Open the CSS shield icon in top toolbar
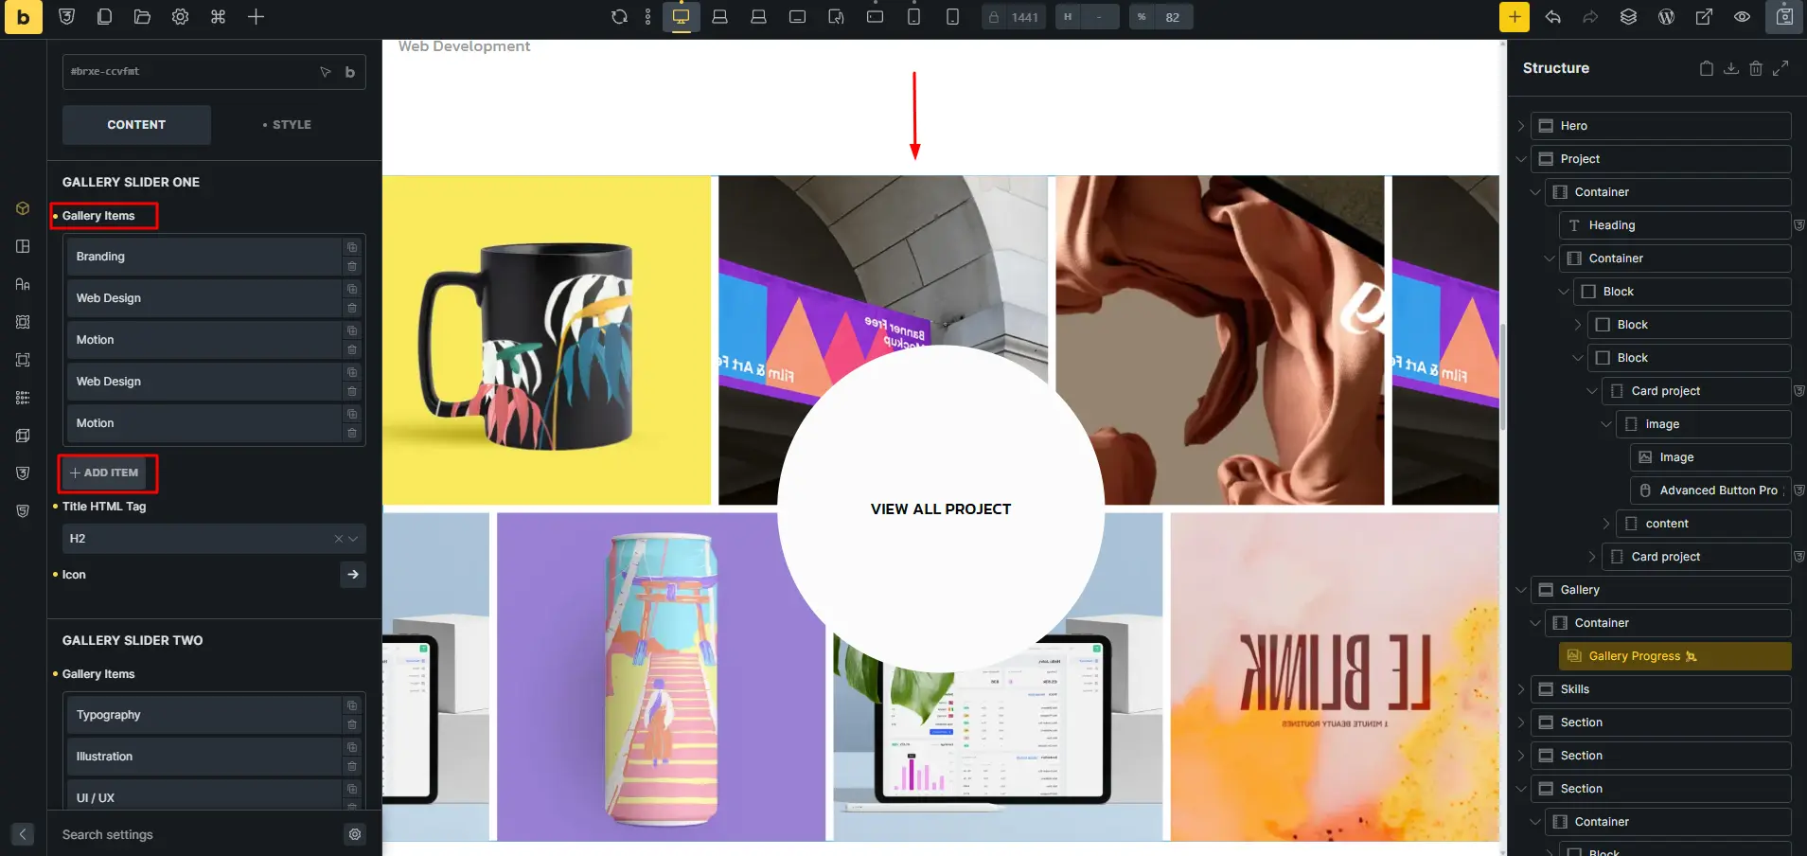 (66, 17)
